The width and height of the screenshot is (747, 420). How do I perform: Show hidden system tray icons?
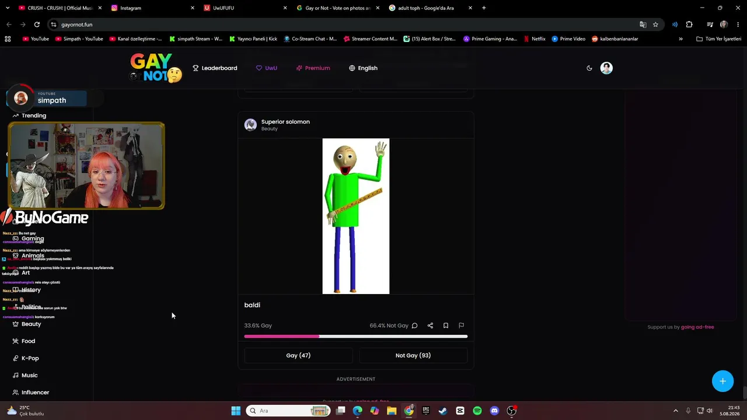point(676,411)
